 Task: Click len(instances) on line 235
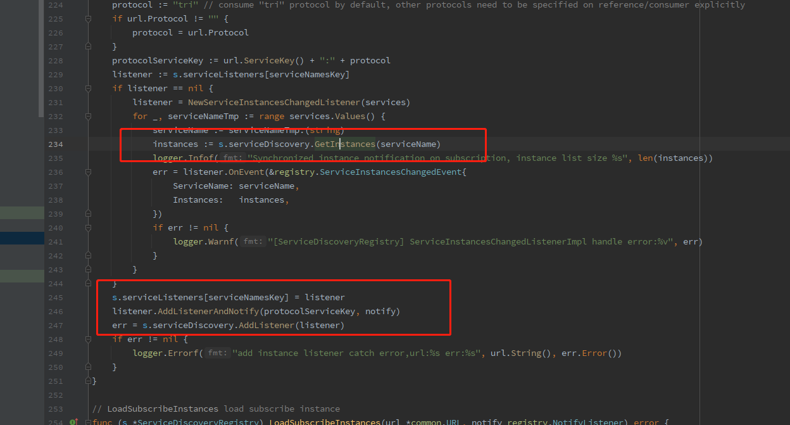click(673, 158)
